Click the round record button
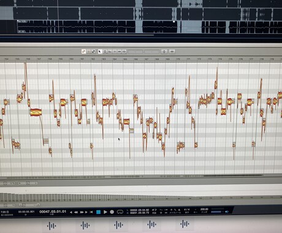This screenshot has height=233, width=282. tap(112, 212)
